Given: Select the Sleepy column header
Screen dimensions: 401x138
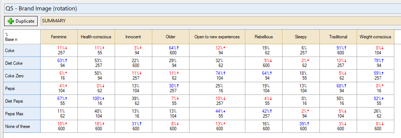Looking at the screenshot, I should click(301, 37).
